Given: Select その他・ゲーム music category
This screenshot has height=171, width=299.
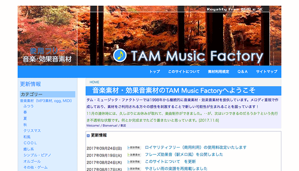Looking at the screenshot, I should pos(35,168).
